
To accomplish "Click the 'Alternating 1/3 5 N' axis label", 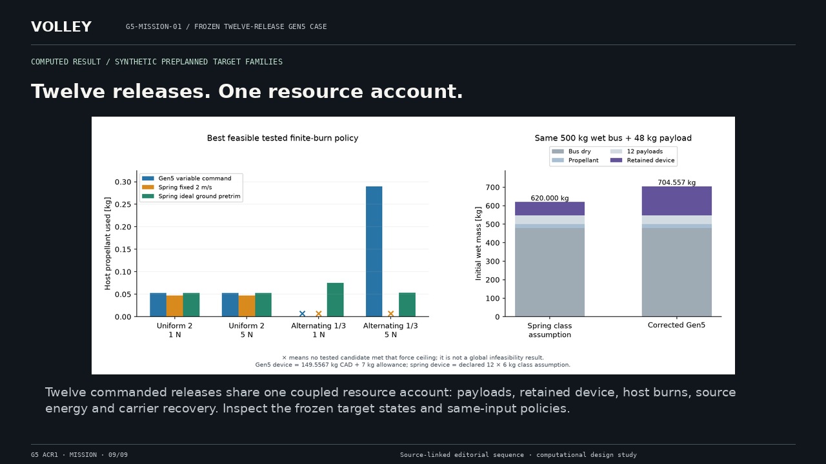I will click(390, 331).
